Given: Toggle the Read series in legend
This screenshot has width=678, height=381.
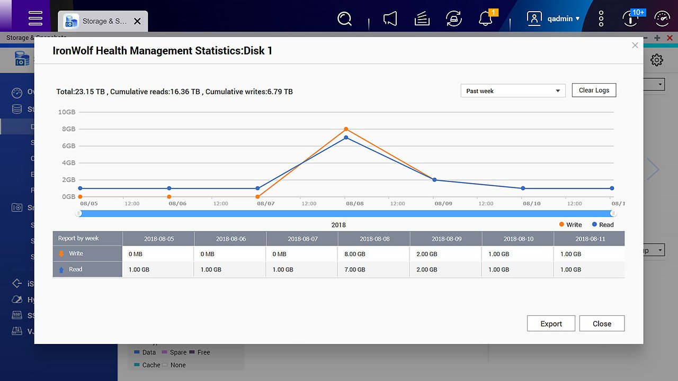Looking at the screenshot, I should (x=602, y=224).
